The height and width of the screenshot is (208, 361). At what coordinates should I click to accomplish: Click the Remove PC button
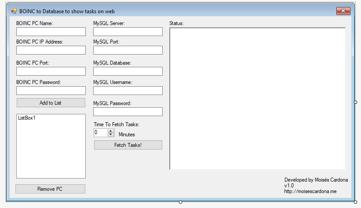50,189
